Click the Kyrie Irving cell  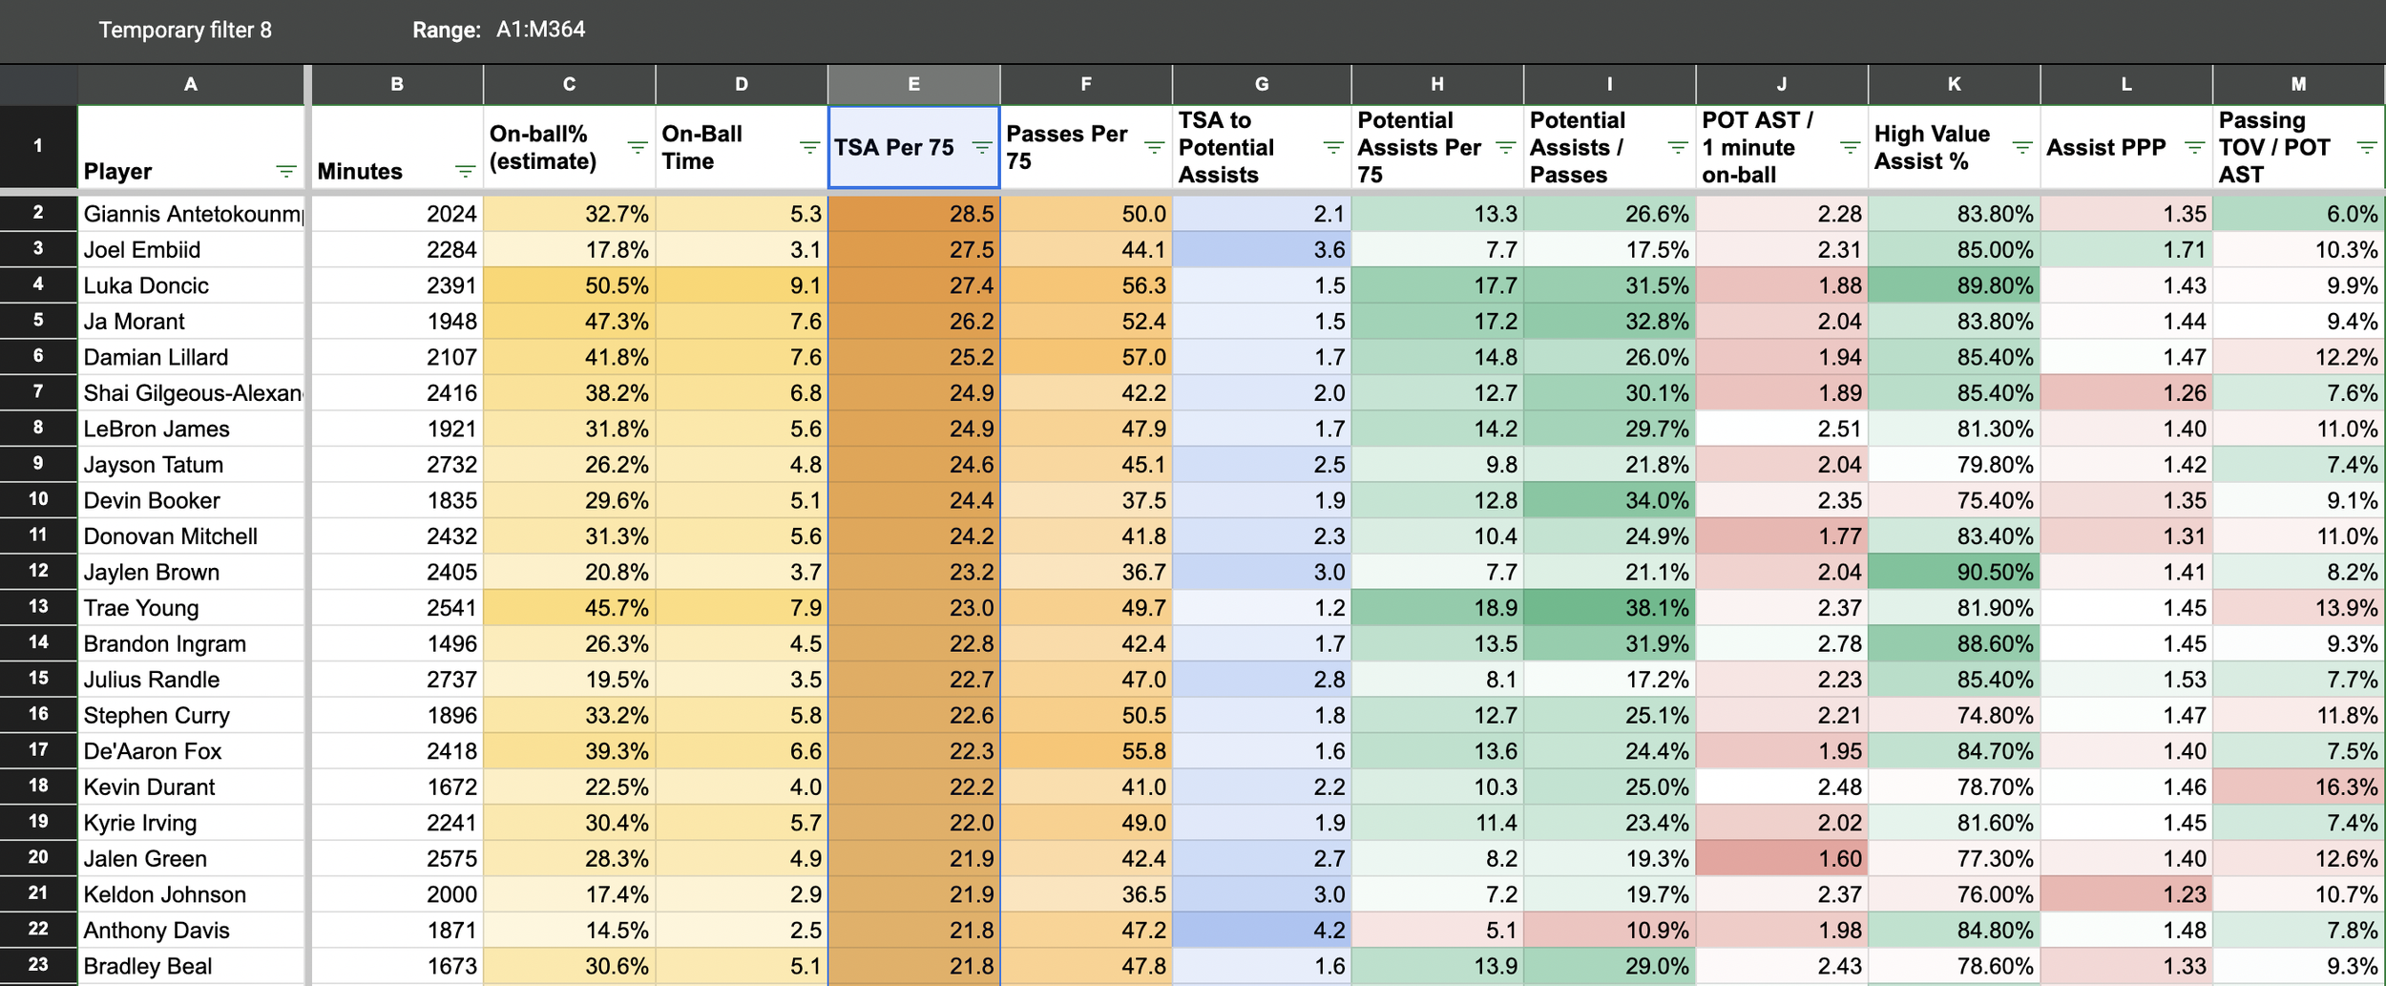tap(191, 822)
